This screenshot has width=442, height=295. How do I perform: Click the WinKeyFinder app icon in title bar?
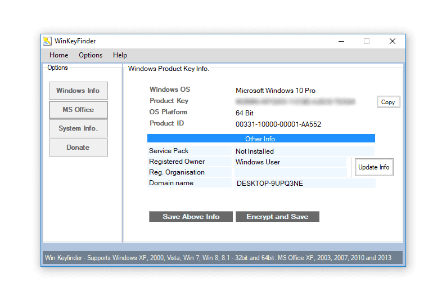pos(47,41)
